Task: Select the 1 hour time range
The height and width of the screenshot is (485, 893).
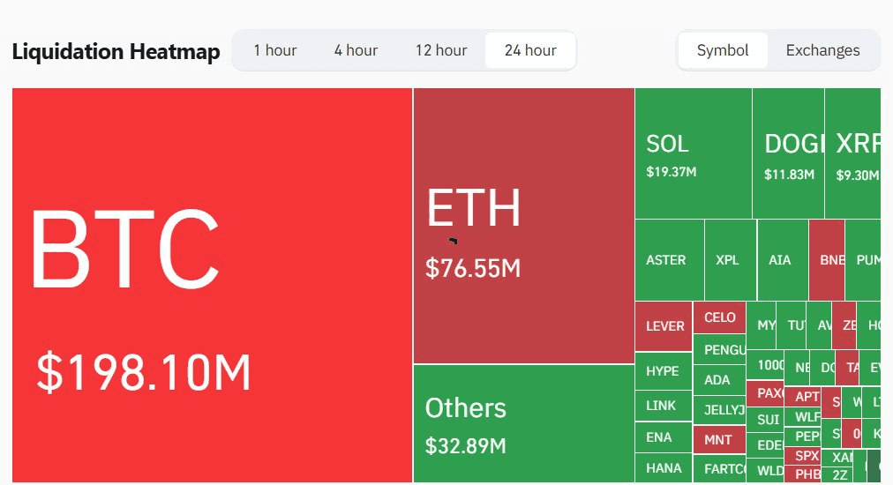Action: pos(275,50)
